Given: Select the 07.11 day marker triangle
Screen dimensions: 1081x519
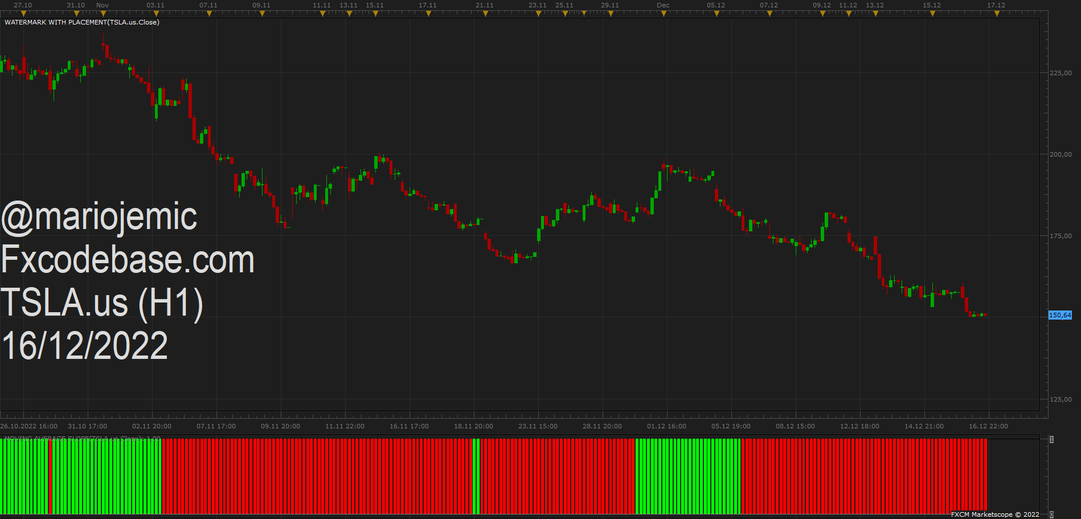Looking at the screenshot, I should point(209,14).
